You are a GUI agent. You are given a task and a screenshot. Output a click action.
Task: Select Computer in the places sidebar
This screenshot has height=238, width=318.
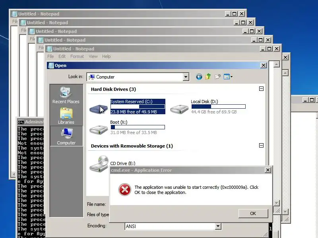[66, 136]
